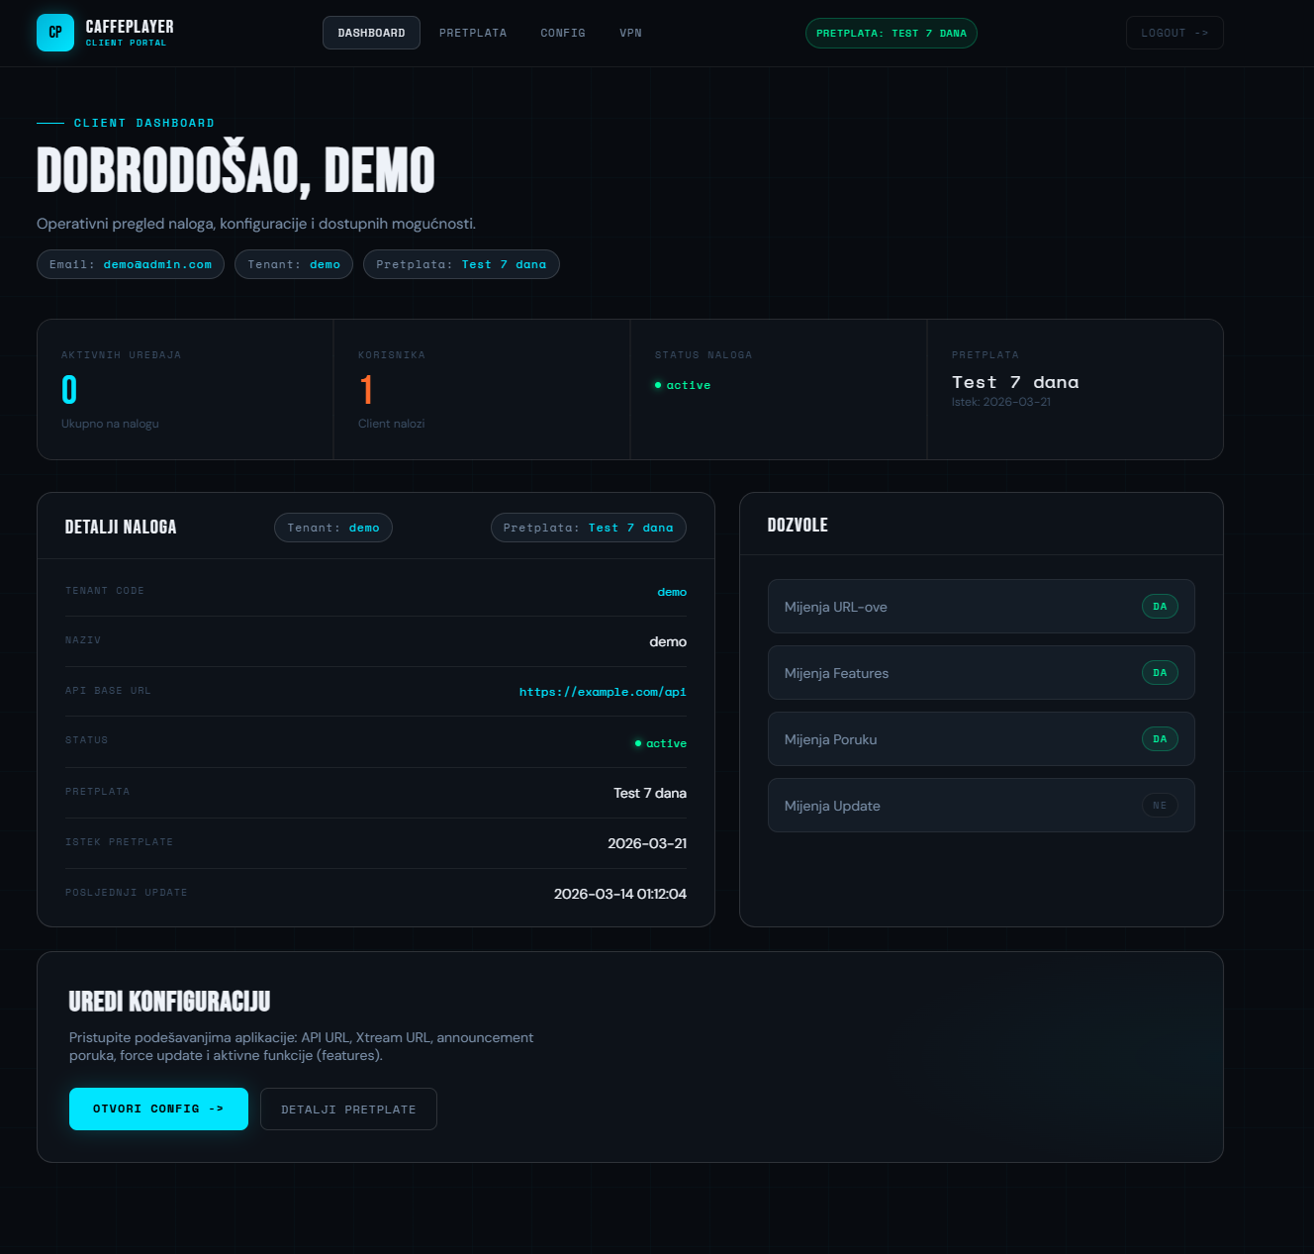Click the Pretplata chip in Detalji Naloga header
This screenshot has width=1314, height=1254.
pyautogui.click(x=589, y=528)
